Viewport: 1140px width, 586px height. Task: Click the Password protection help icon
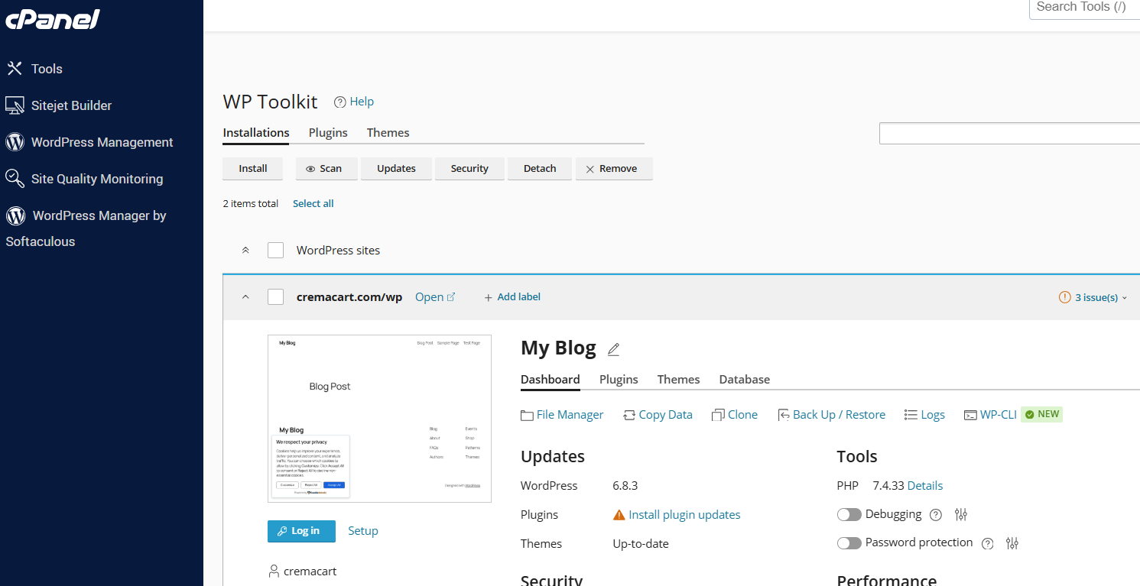987,544
